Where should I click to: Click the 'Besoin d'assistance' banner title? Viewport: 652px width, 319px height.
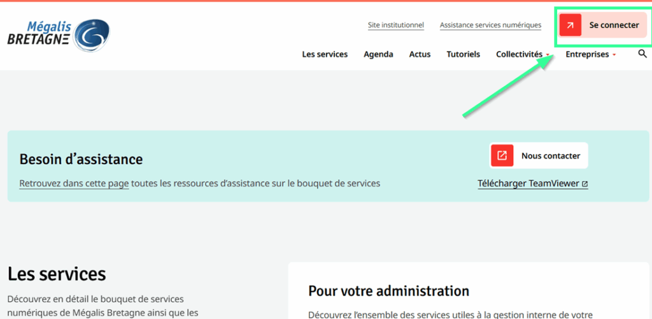81,159
